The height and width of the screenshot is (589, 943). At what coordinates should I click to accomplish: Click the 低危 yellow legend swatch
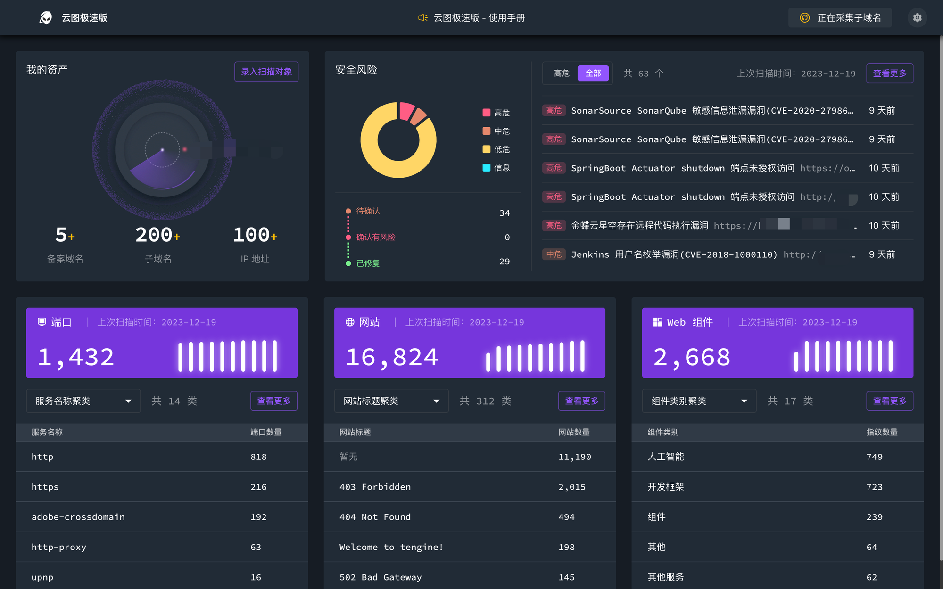486,149
